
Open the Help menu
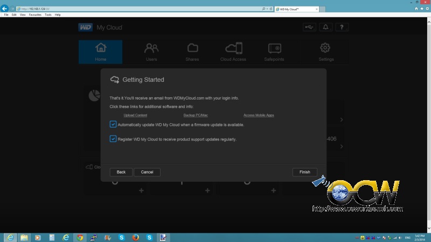(x=58, y=15)
